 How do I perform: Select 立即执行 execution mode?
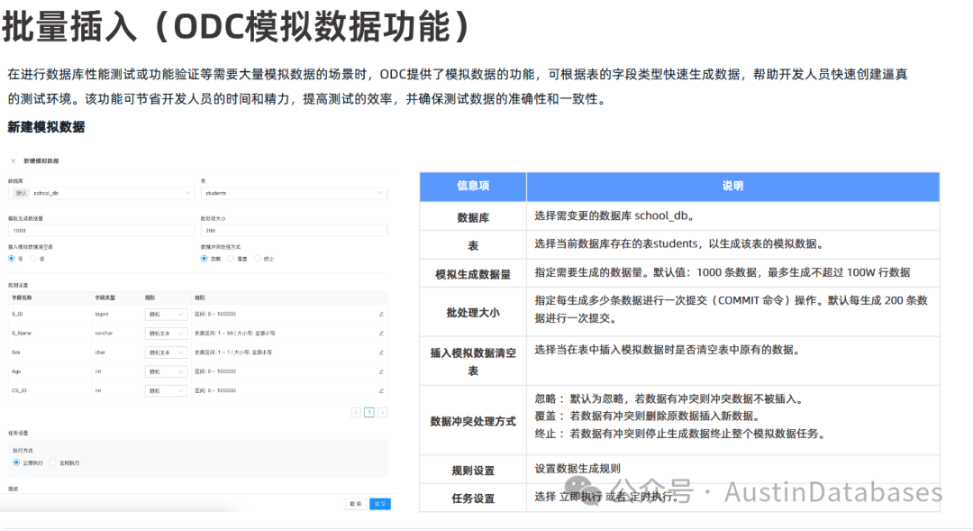click(16, 462)
